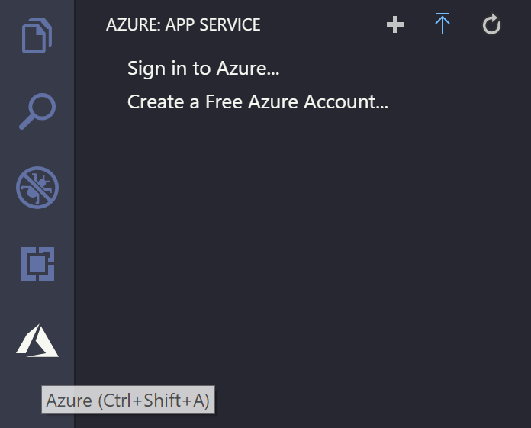Open the Debug view bug icon
531x428 pixels.
point(37,187)
